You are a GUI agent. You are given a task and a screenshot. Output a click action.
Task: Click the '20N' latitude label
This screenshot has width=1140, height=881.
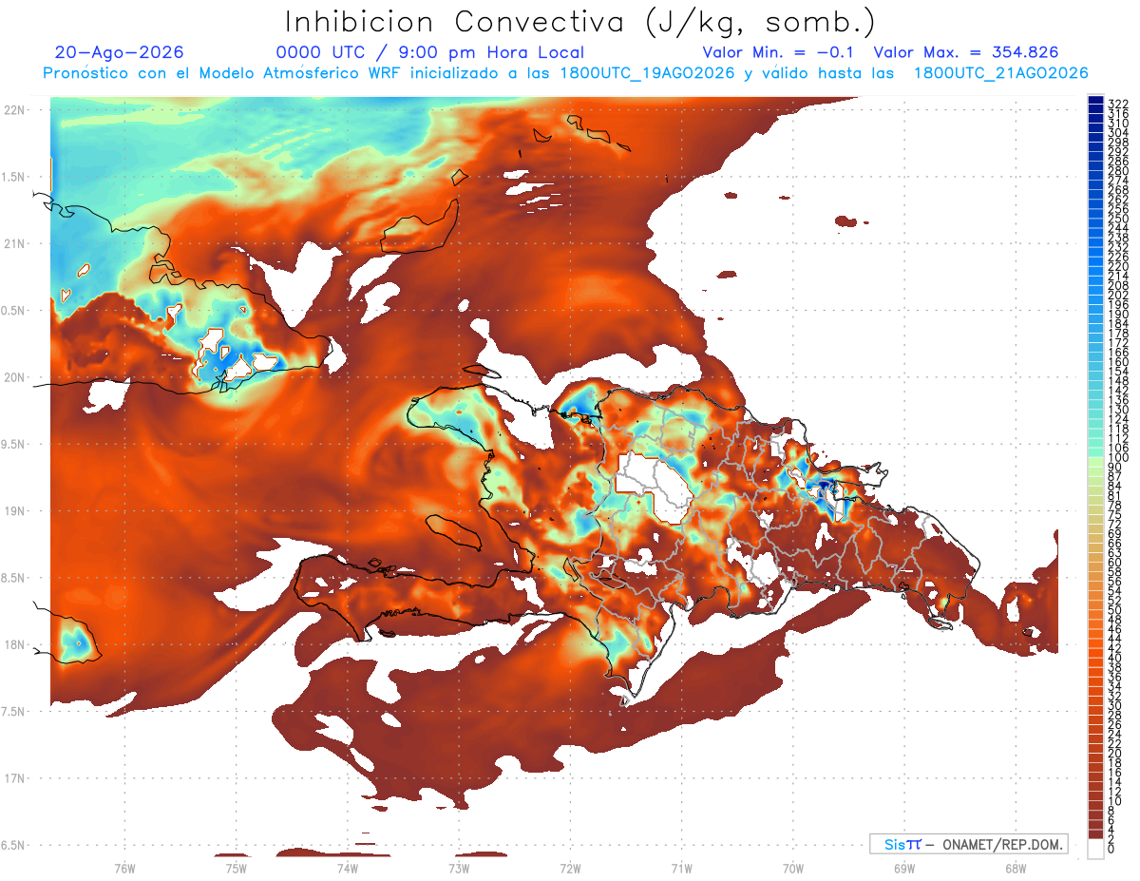14,377
